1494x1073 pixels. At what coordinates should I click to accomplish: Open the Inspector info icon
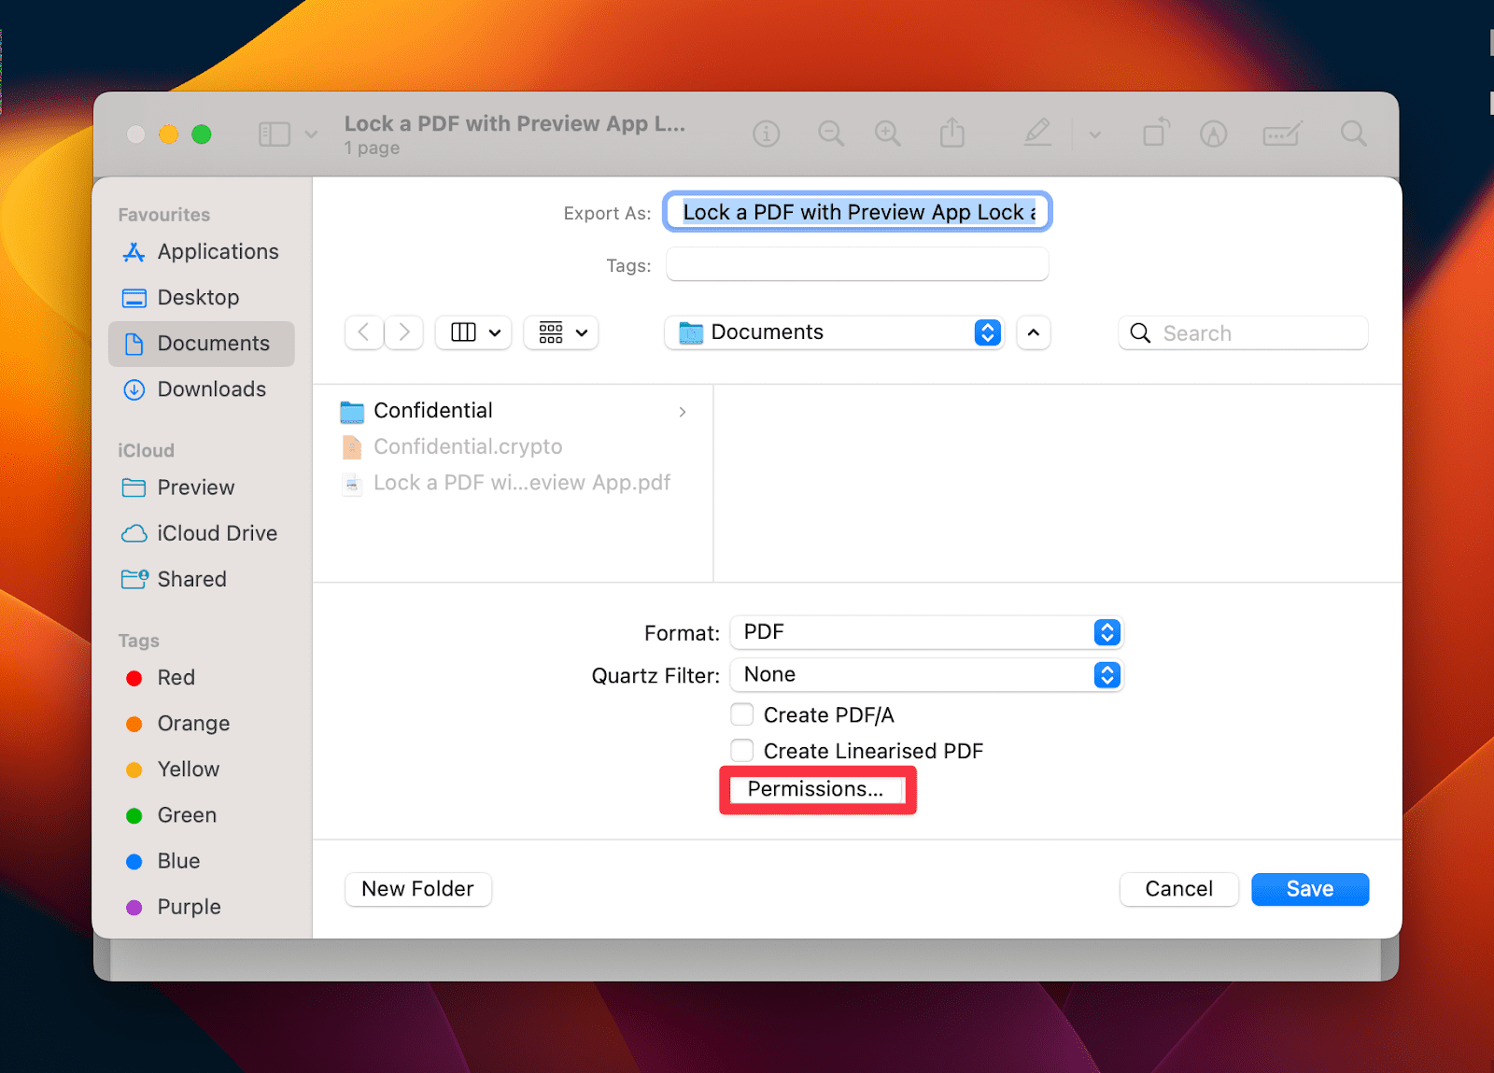[x=766, y=134]
